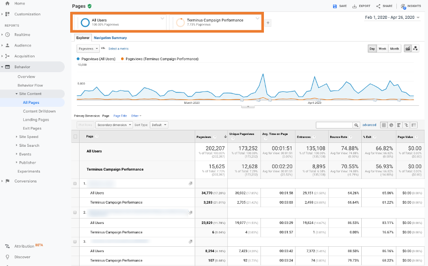Open Landing Pages report
Screen dimensions: 428x266
(36, 120)
